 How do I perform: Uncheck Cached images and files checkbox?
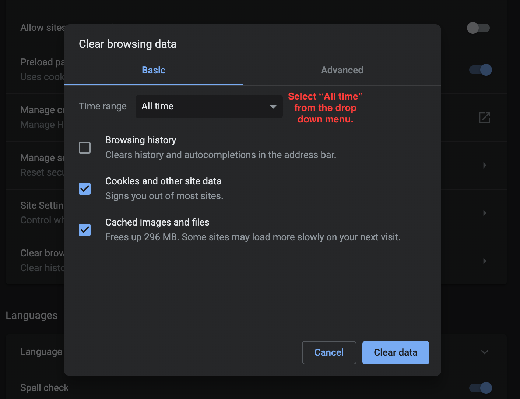click(x=85, y=230)
